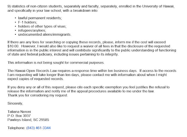
Task: Click the refugees/asylees bullet item
Action: tap(32, 30)
